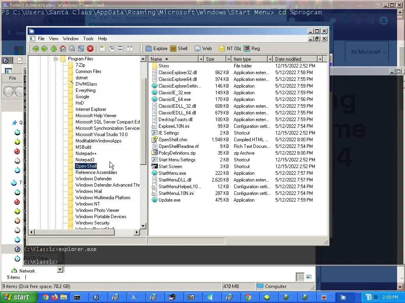This screenshot has width=405, height=303.
Task: Select the Notepad++ folder in tree
Action: pyautogui.click(x=86, y=153)
